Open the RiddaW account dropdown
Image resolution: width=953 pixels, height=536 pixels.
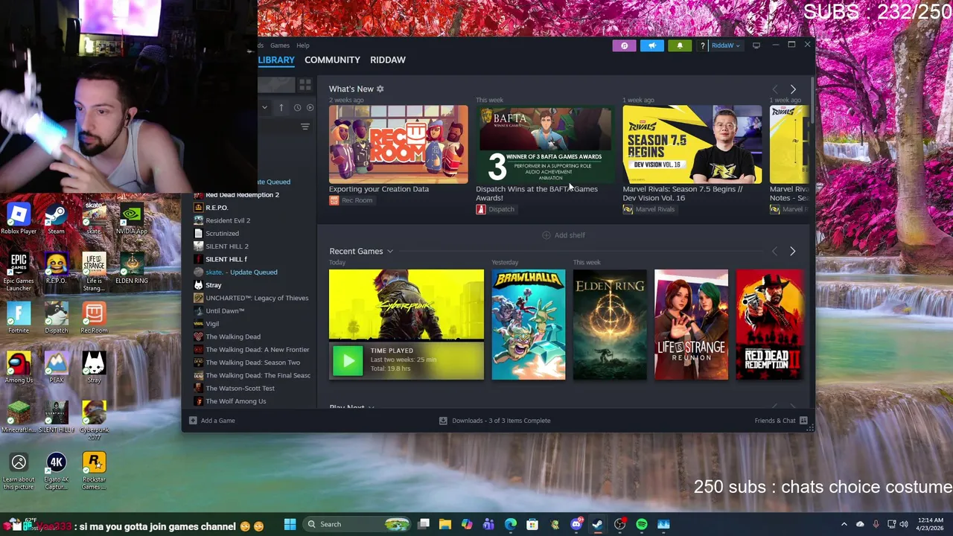click(726, 45)
